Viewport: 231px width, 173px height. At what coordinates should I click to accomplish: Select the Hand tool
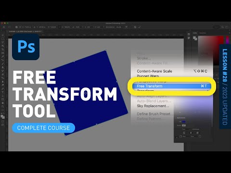pyautogui.click(x=3, y=103)
